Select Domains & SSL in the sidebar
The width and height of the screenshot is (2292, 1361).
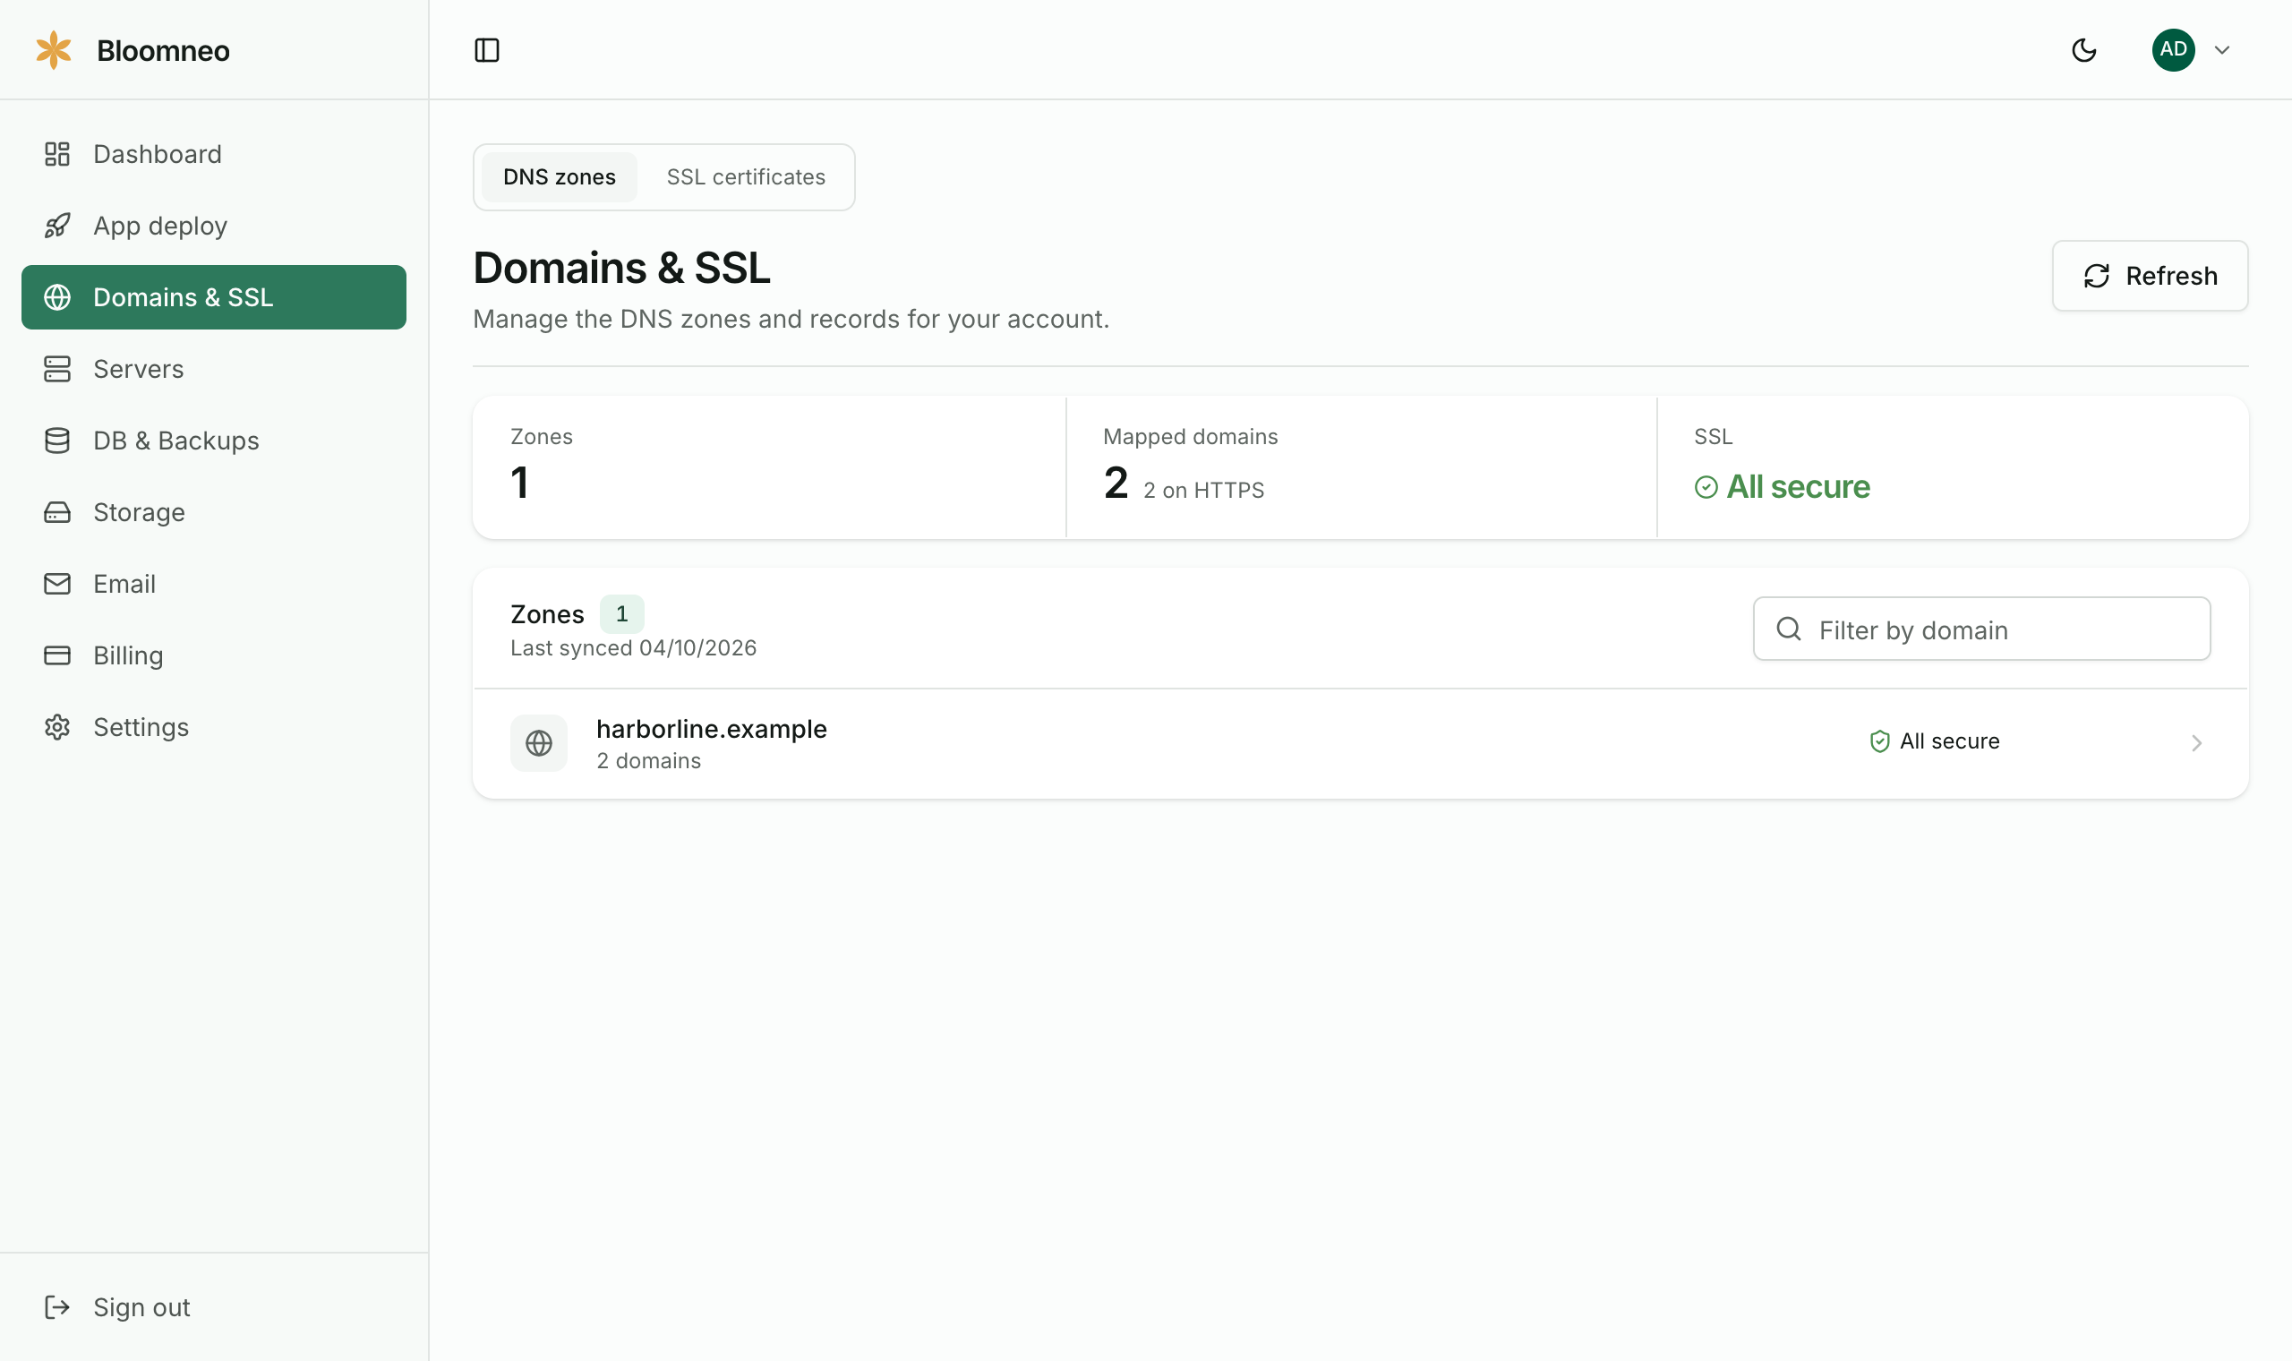[214, 297]
